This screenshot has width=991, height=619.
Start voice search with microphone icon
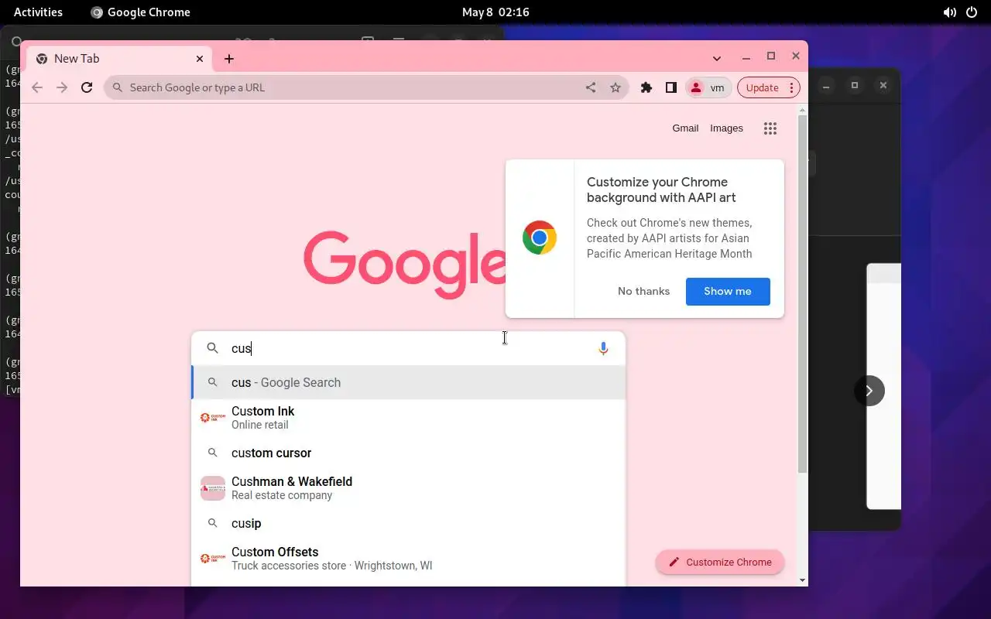603,348
